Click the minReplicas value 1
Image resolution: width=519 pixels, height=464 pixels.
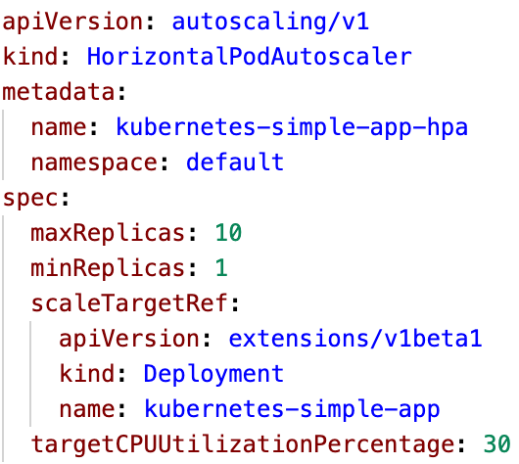[221, 267]
